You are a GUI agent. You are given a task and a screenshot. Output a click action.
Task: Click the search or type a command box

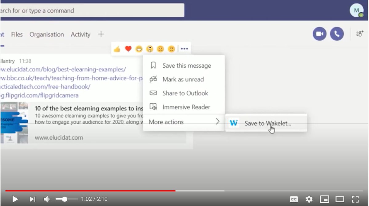[x=92, y=10]
